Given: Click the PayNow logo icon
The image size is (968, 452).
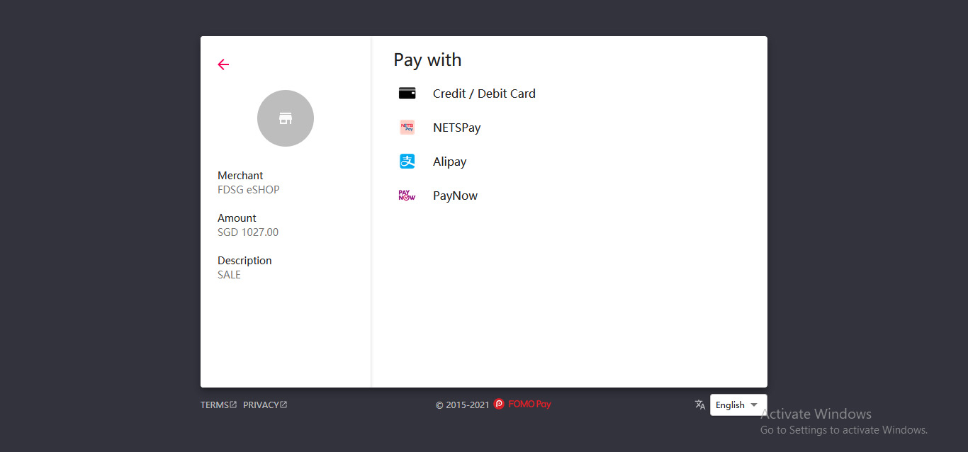Looking at the screenshot, I should 407,196.
